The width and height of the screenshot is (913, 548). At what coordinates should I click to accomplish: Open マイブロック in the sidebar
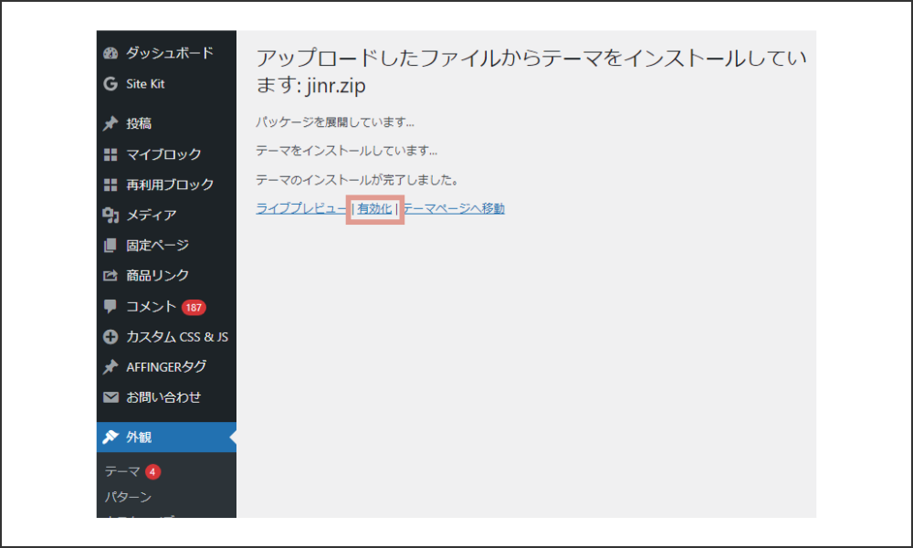click(163, 154)
